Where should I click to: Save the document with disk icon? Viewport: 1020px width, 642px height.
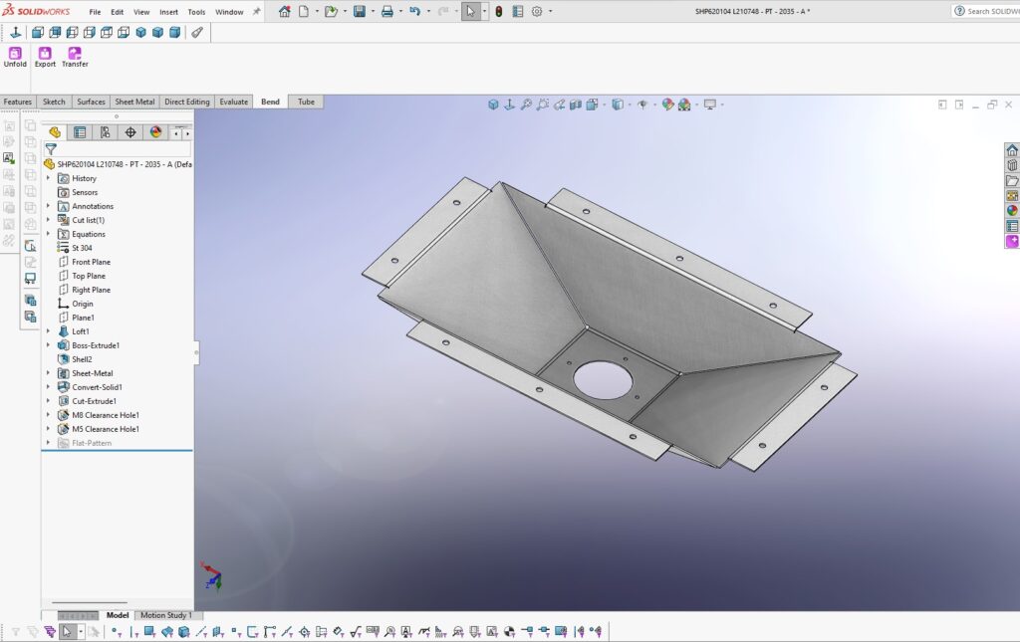(x=359, y=12)
